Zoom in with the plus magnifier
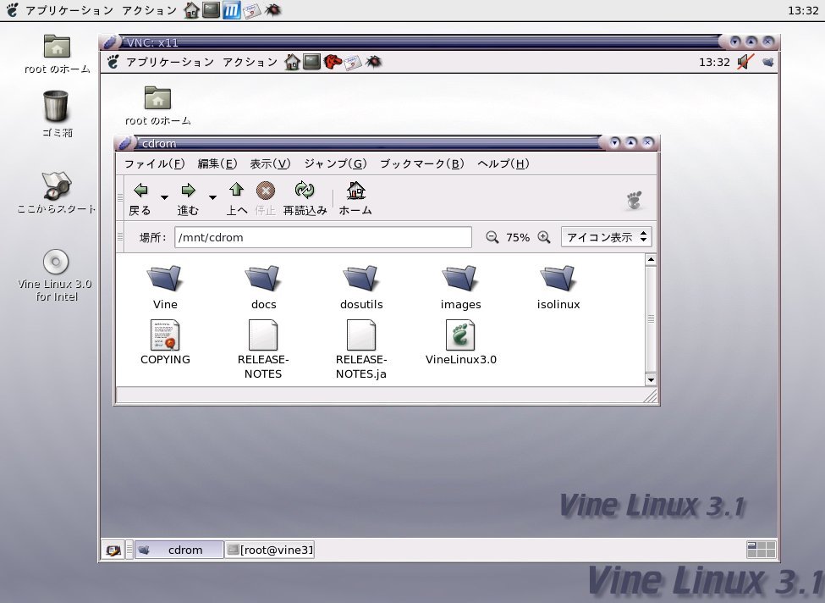825x603 pixels. 543,237
